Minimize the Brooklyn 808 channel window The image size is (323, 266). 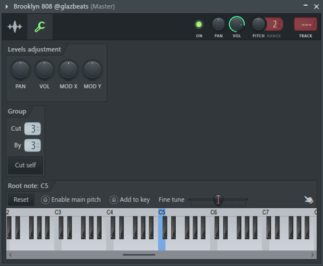(305, 6)
